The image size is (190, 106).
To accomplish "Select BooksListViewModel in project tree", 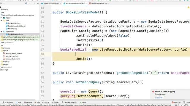I will coord(15,34).
